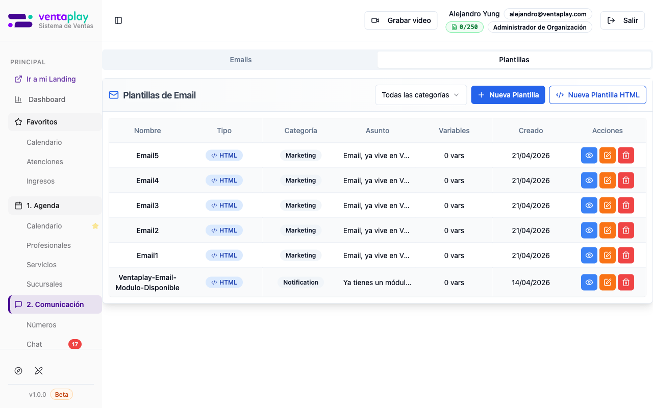This screenshot has height=408, width=653.
Task: Toggle the sidebar collapse icon
Action: 118,20
